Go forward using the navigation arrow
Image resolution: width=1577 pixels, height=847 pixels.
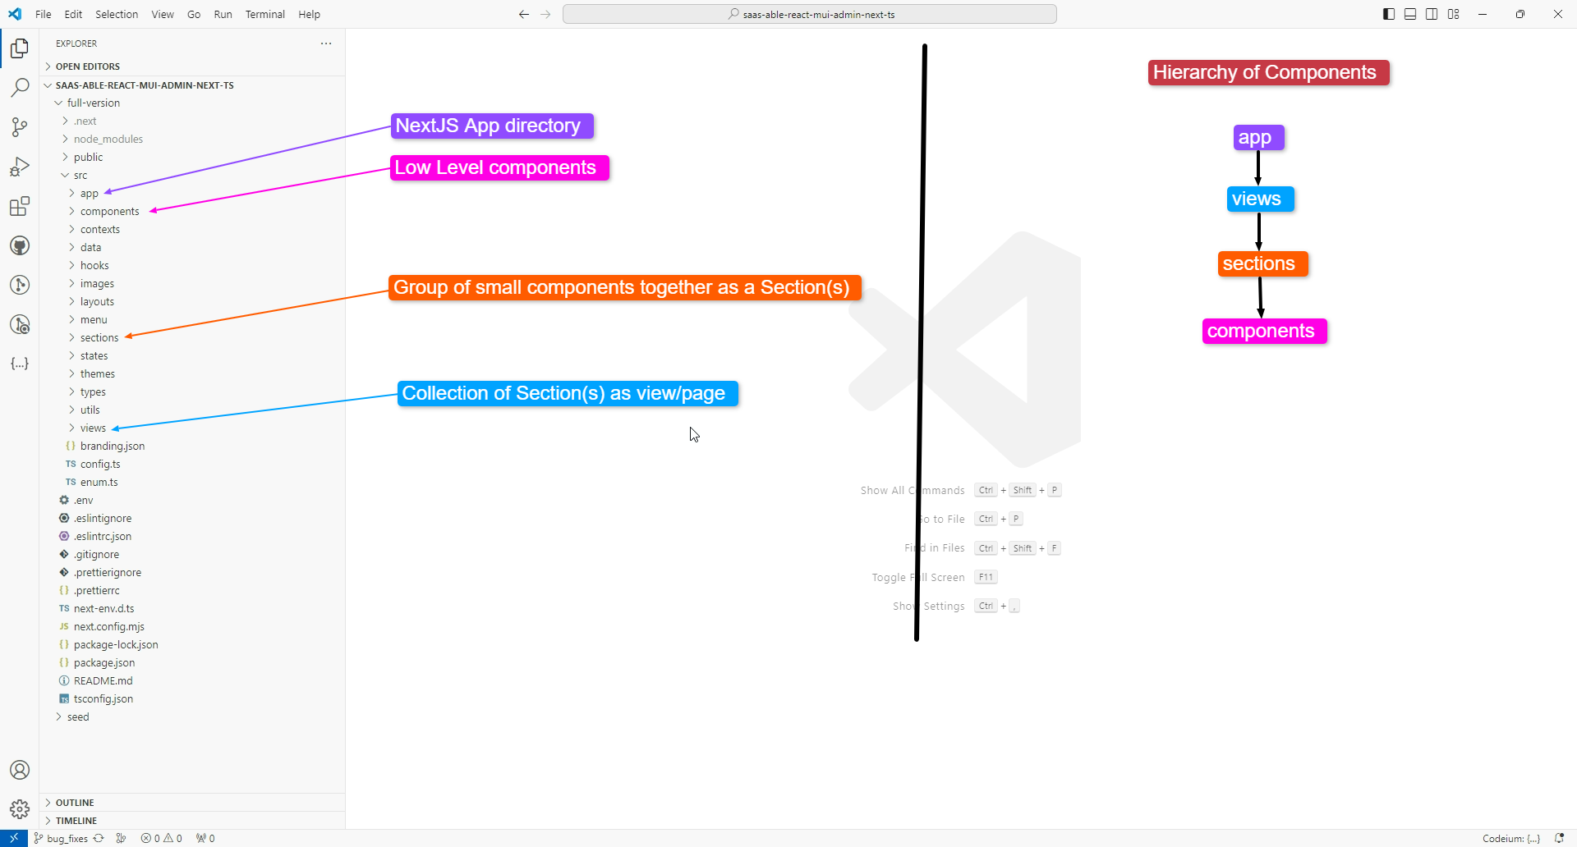(x=546, y=14)
